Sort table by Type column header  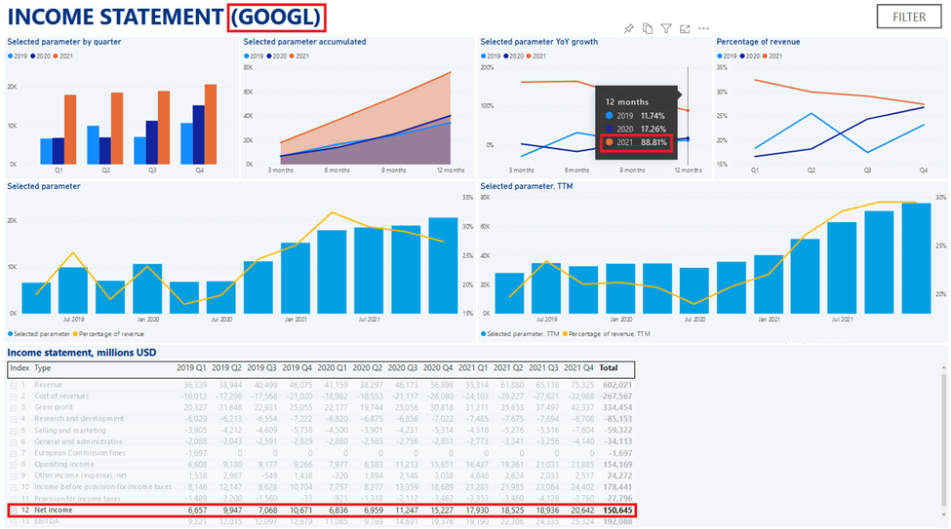coord(43,369)
